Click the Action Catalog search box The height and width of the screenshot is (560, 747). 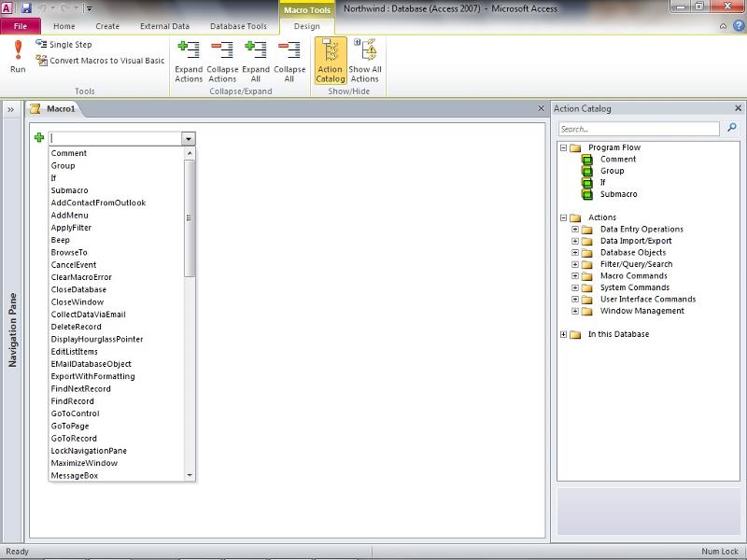coord(639,129)
